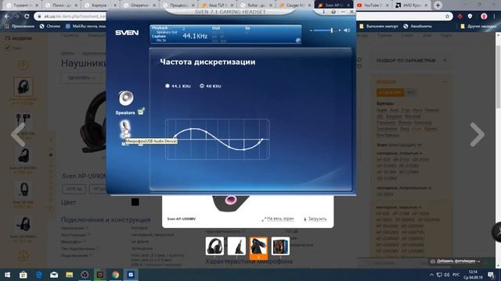Mute the SVEN master volume speaker

[x=347, y=30]
